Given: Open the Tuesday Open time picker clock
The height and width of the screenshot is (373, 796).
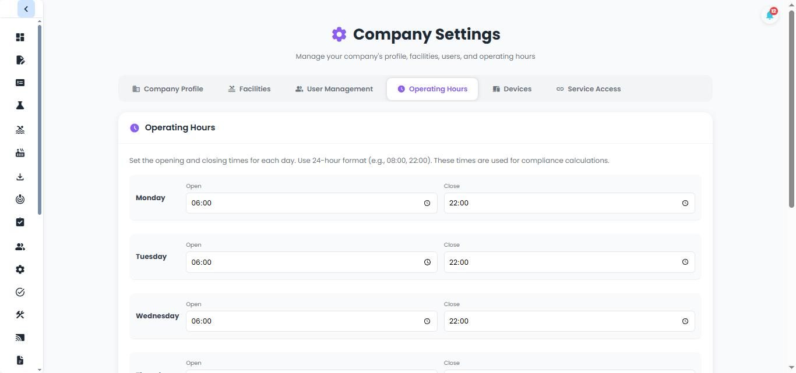Looking at the screenshot, I should click(427, 262).
